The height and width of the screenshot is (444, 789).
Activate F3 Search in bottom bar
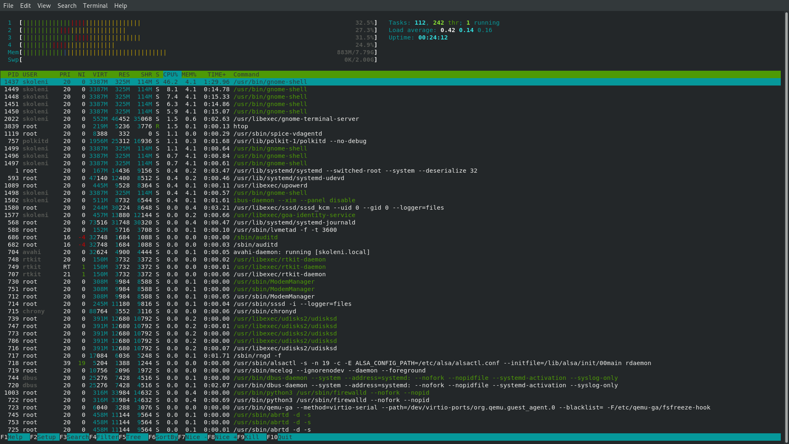pyautogui.click(x=77, y=437)
